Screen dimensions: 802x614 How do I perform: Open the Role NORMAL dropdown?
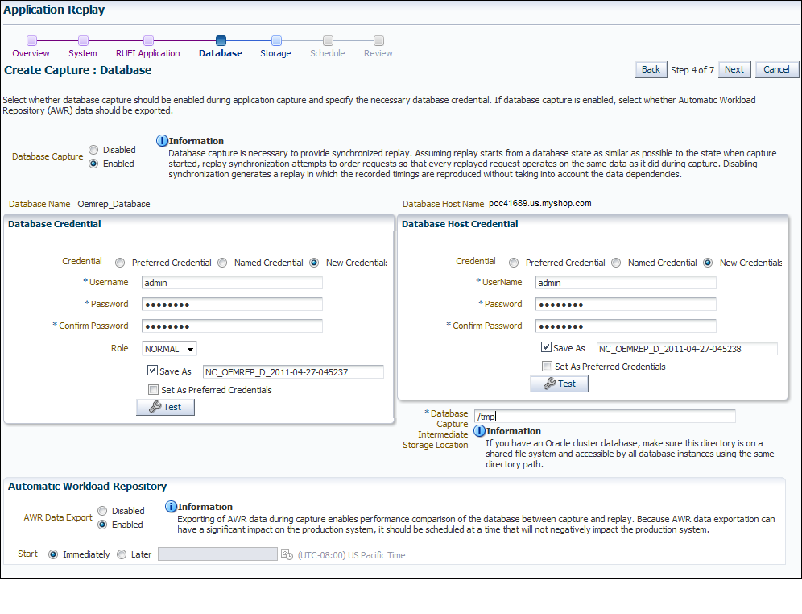(169, 349)
